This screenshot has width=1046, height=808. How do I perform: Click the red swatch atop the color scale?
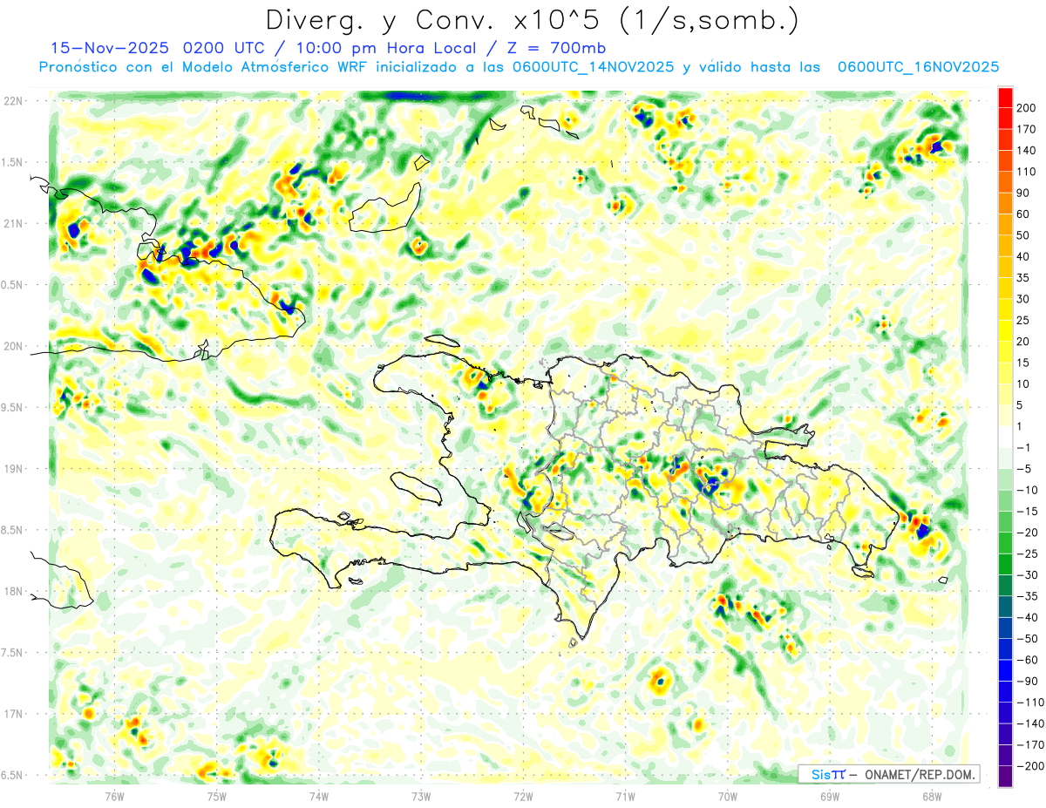(1005, 98)
